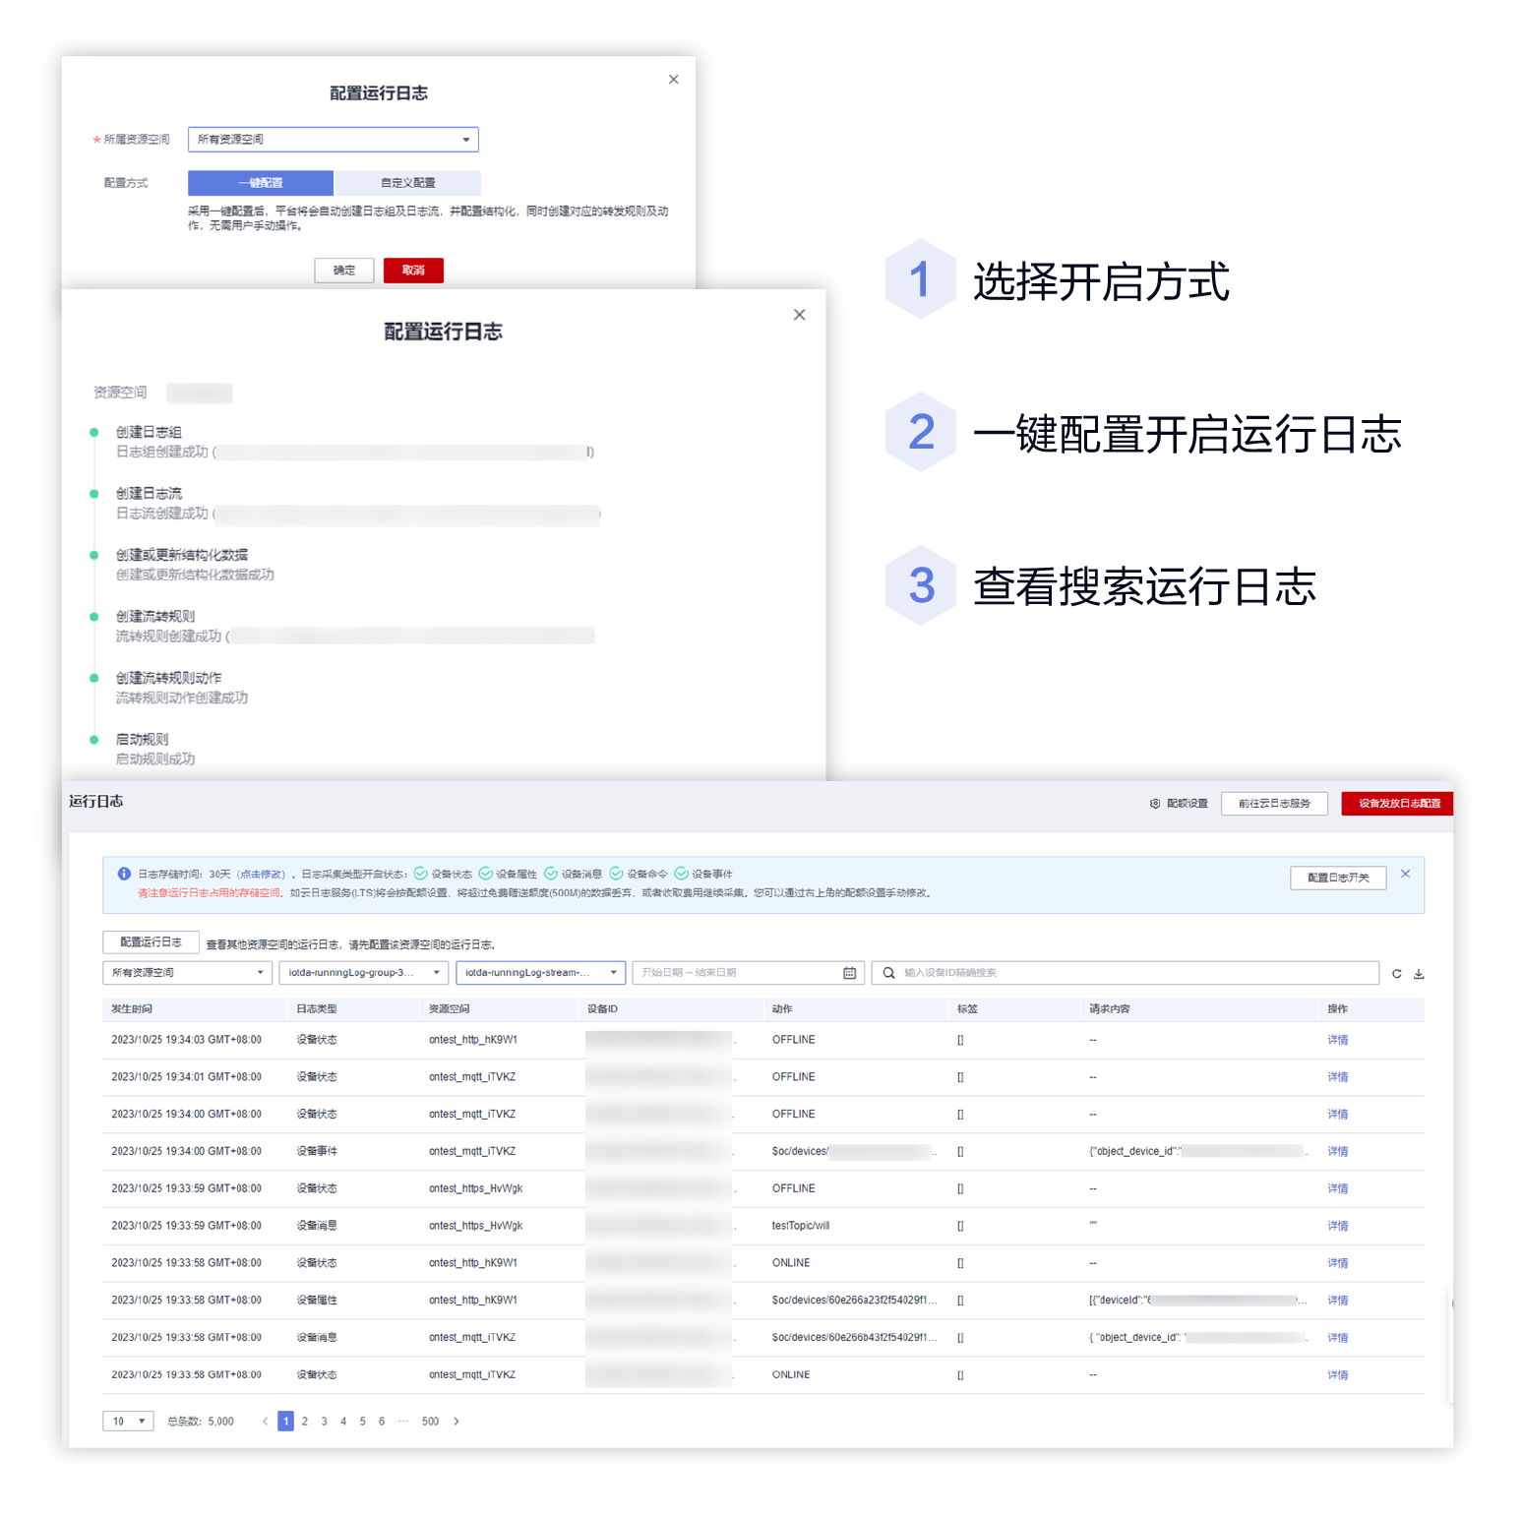Click the 配置日志开关 button

pos(1338,878)
